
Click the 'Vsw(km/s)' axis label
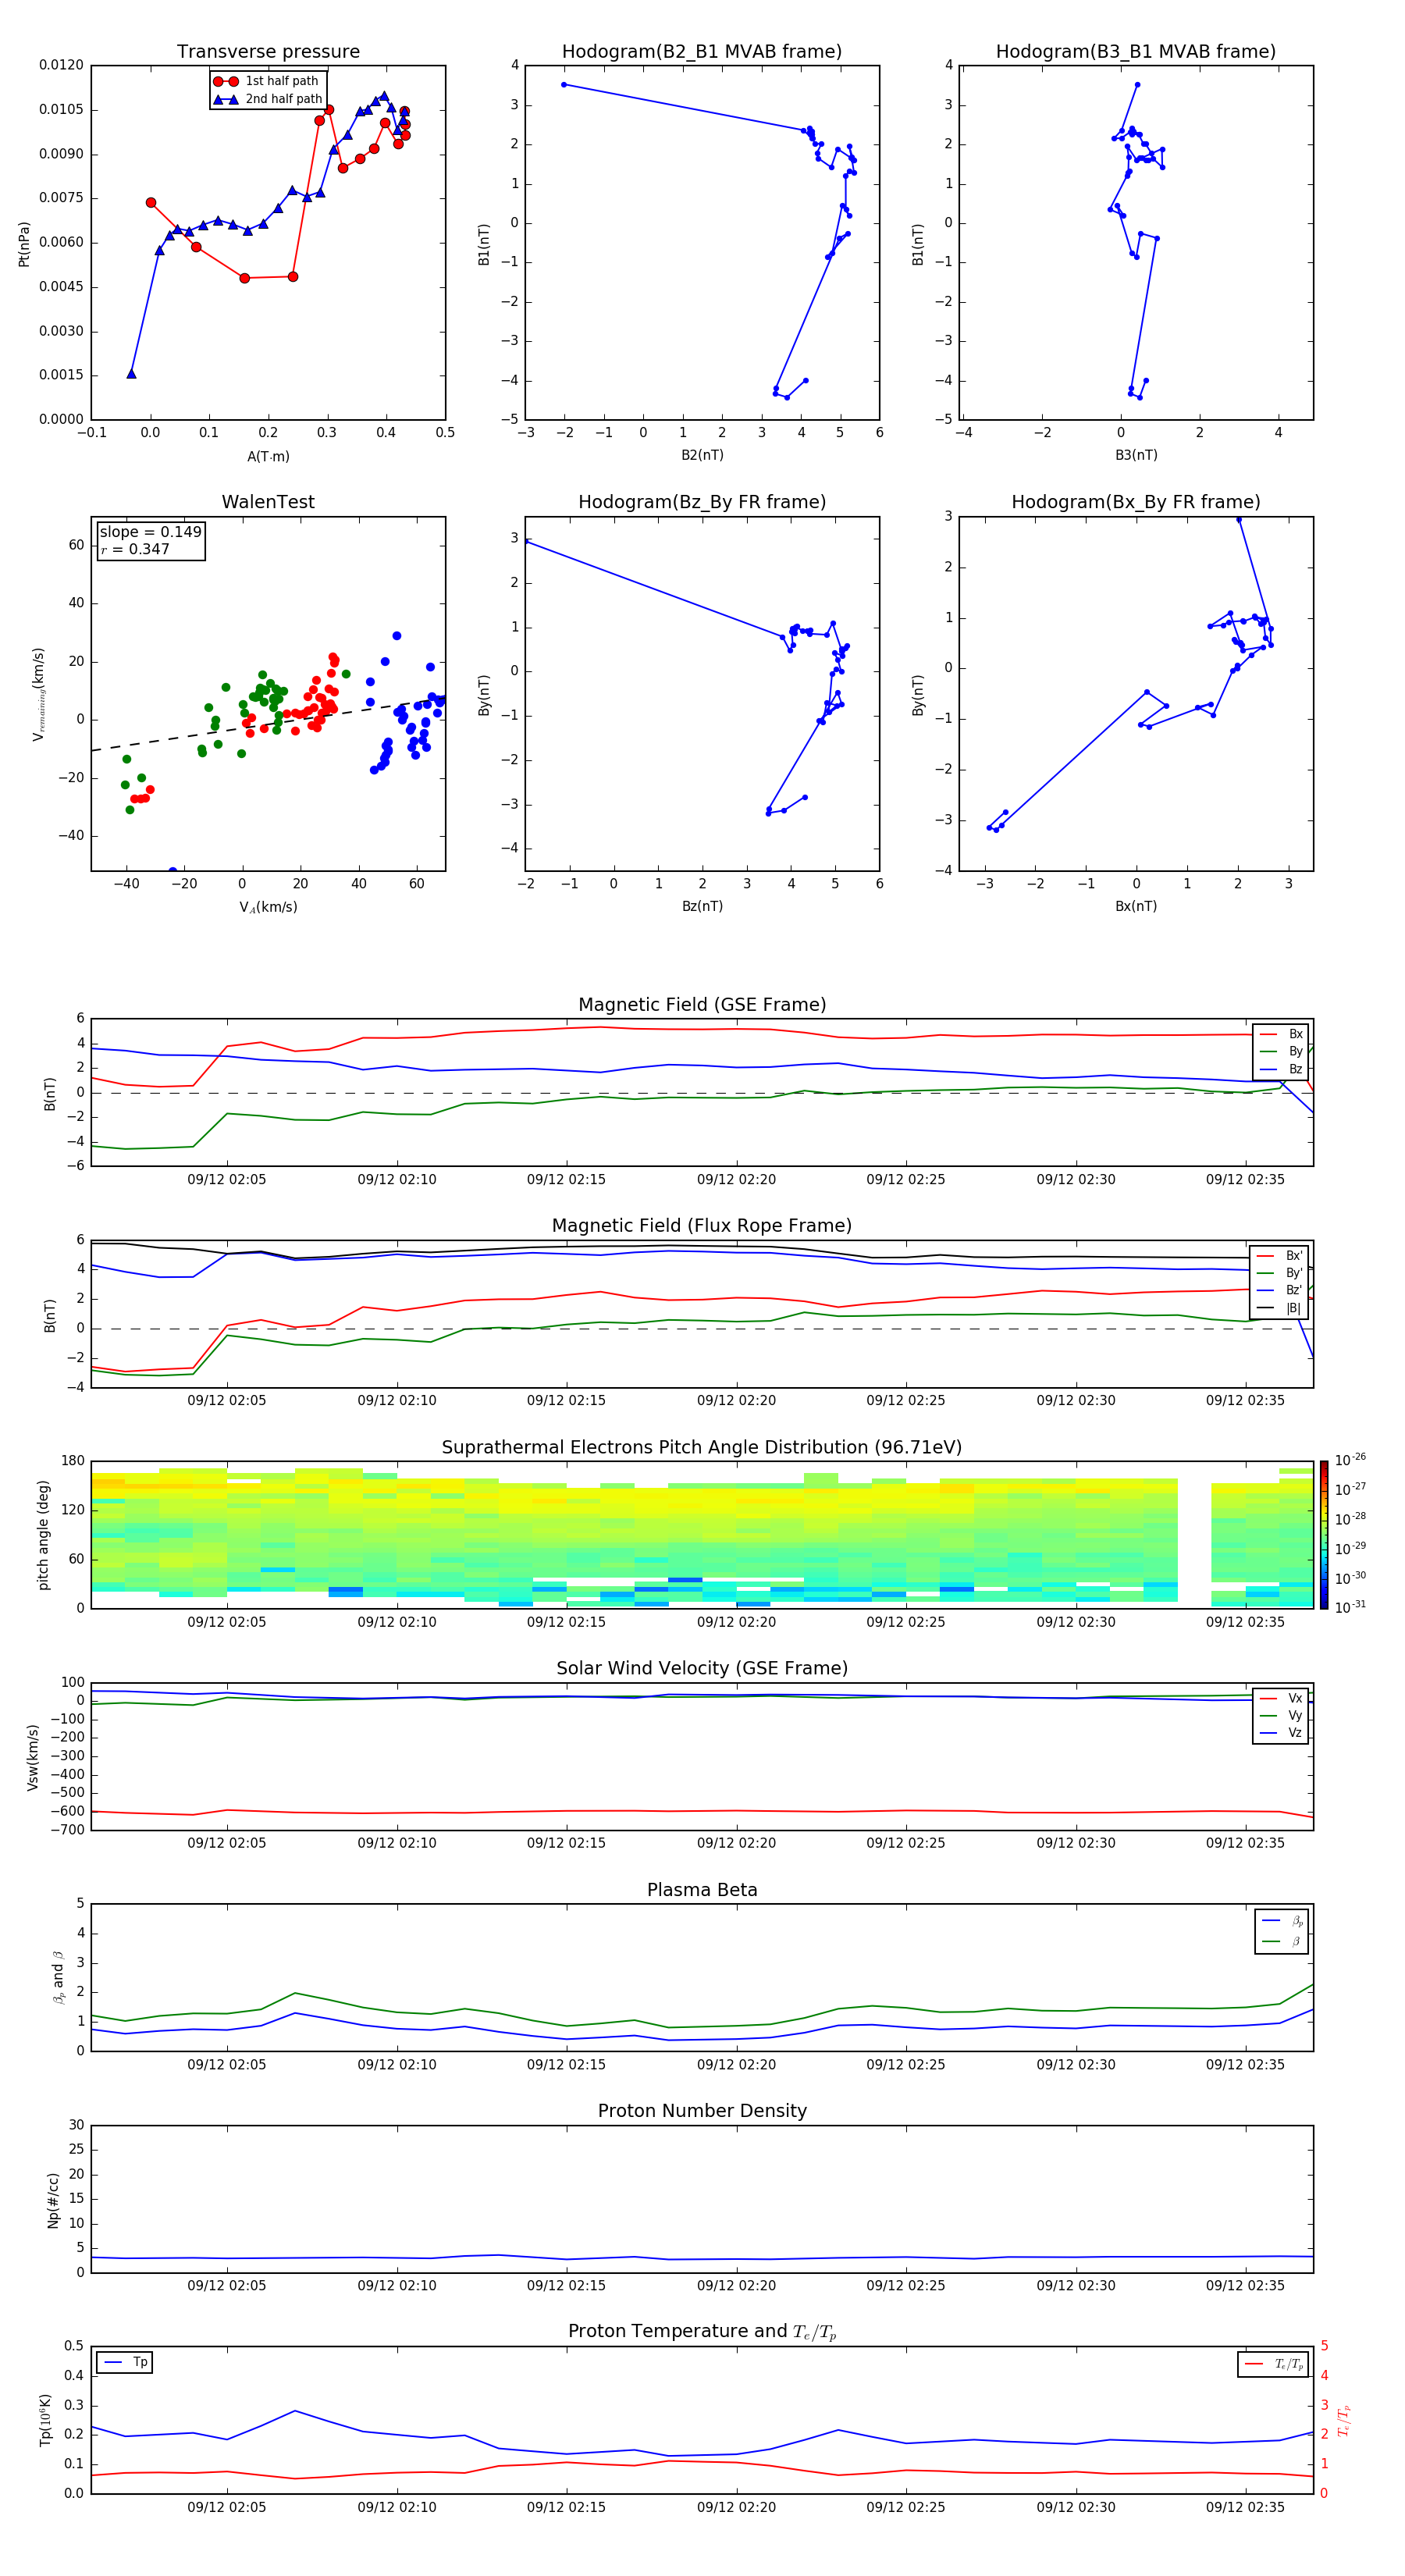click(x=33, y=1757)
